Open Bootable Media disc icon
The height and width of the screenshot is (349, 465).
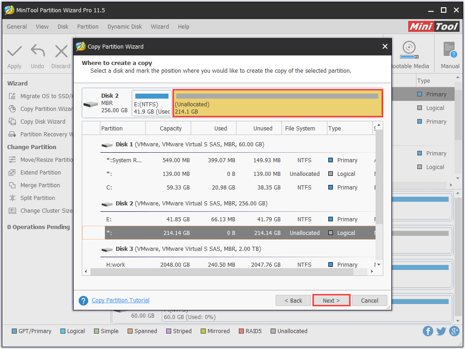click(x=409, y=50)
